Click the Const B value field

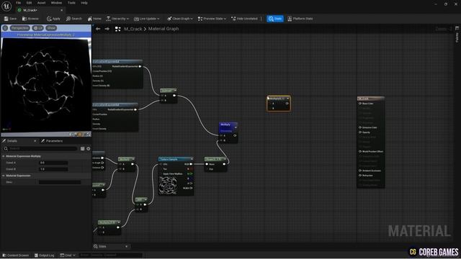53,169
